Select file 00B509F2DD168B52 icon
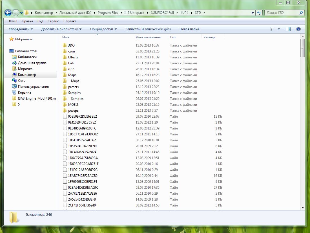The image size is (310, 233). coord(65,116)
